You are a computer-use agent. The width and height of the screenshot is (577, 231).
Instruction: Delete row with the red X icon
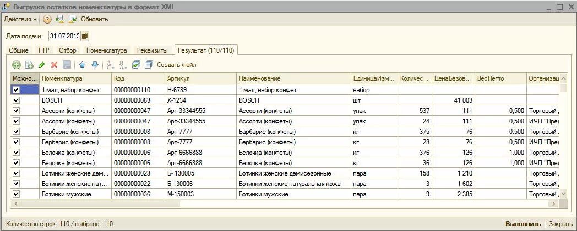pos(54,65)
